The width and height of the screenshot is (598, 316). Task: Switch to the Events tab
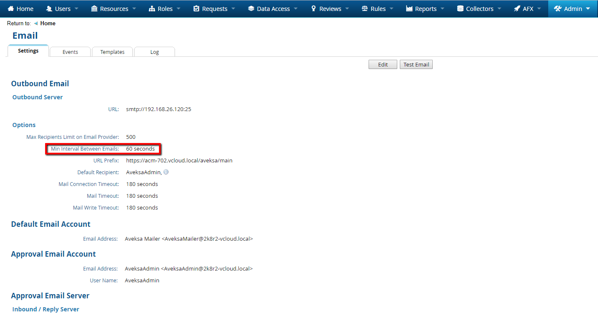click(x=70, y=51)
